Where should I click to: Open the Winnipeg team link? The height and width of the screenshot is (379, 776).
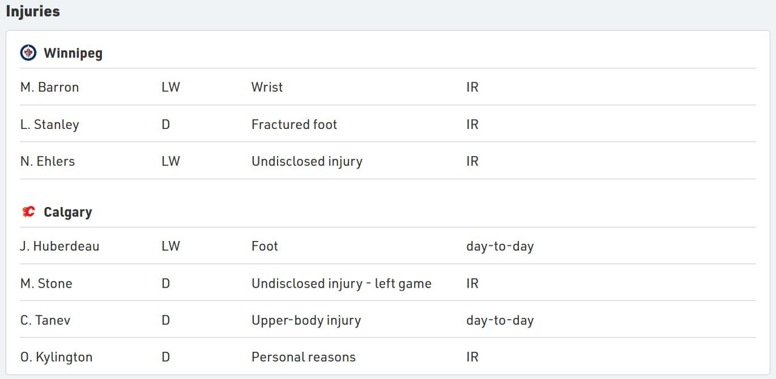pos(73,53)
